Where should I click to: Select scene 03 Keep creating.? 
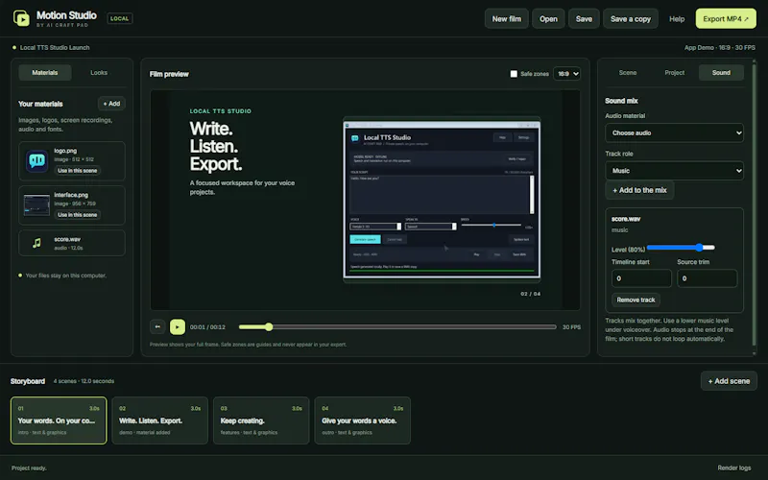[x=261, y=420]
